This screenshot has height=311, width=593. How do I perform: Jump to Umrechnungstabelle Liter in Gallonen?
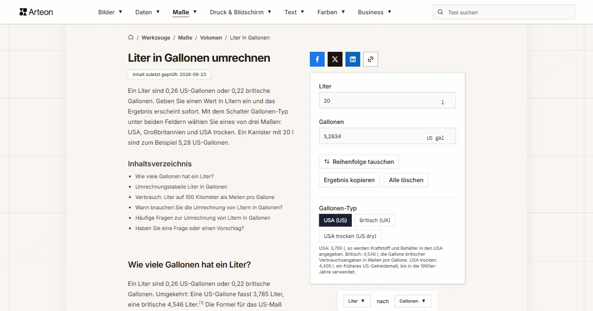click(x=181, y=187)
